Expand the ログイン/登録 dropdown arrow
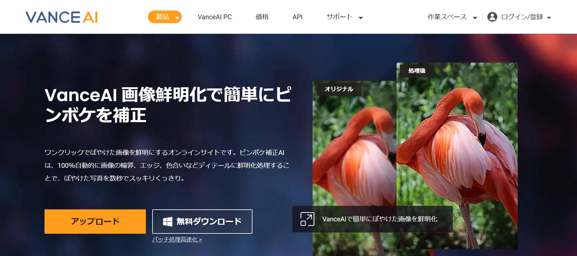577x256 pixels. (549, 18)
